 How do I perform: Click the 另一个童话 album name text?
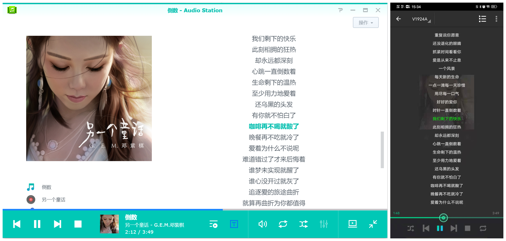(x=54, y=200)
